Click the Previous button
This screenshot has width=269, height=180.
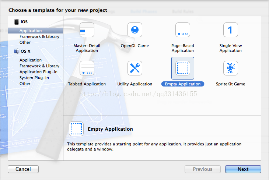click(x=203, y=169)
